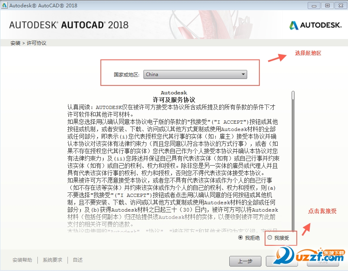
Task: Open the 自述 readme link
Action: [x=78, y=260]
